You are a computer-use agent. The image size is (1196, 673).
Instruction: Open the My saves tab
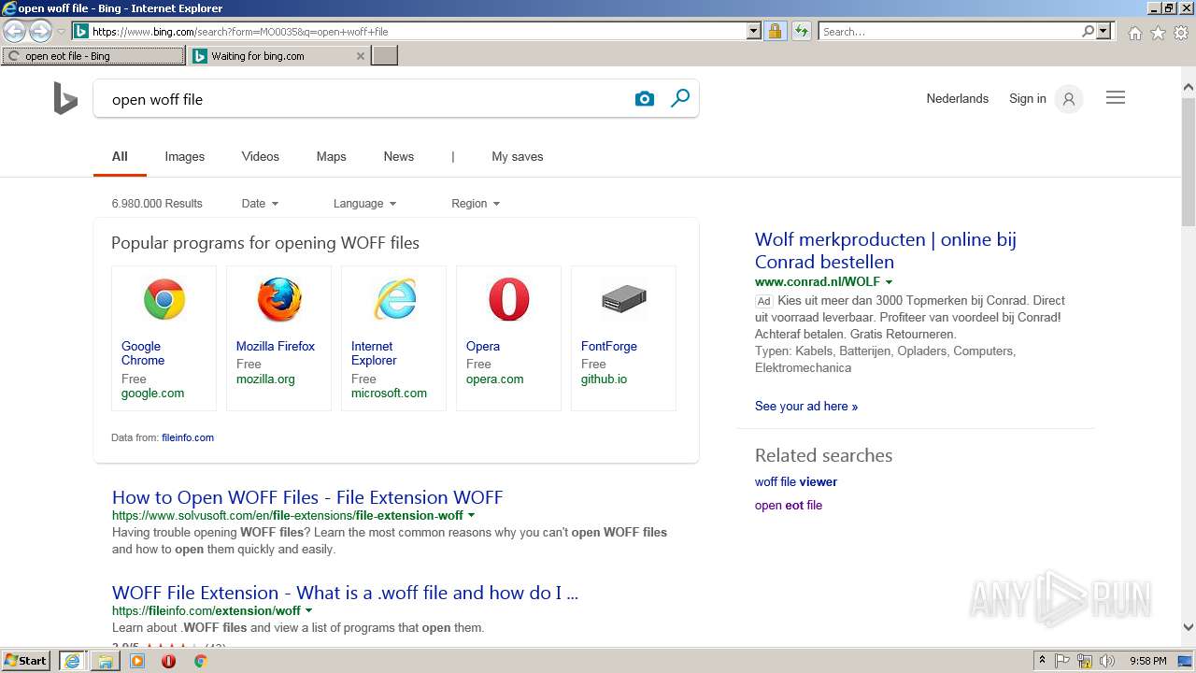(518, 157)
